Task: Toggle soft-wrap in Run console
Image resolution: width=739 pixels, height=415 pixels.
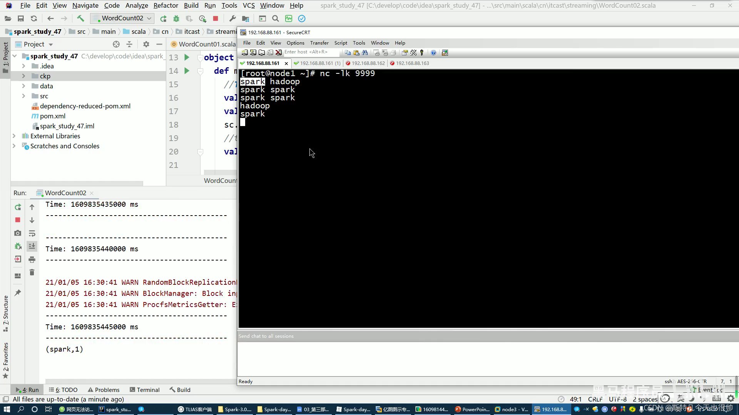Action: point(32,233)
